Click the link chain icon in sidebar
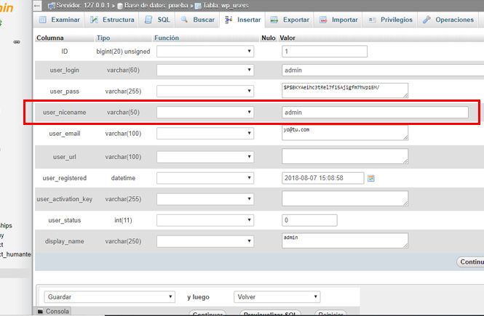The image size is (484, 316). point(17,41)
